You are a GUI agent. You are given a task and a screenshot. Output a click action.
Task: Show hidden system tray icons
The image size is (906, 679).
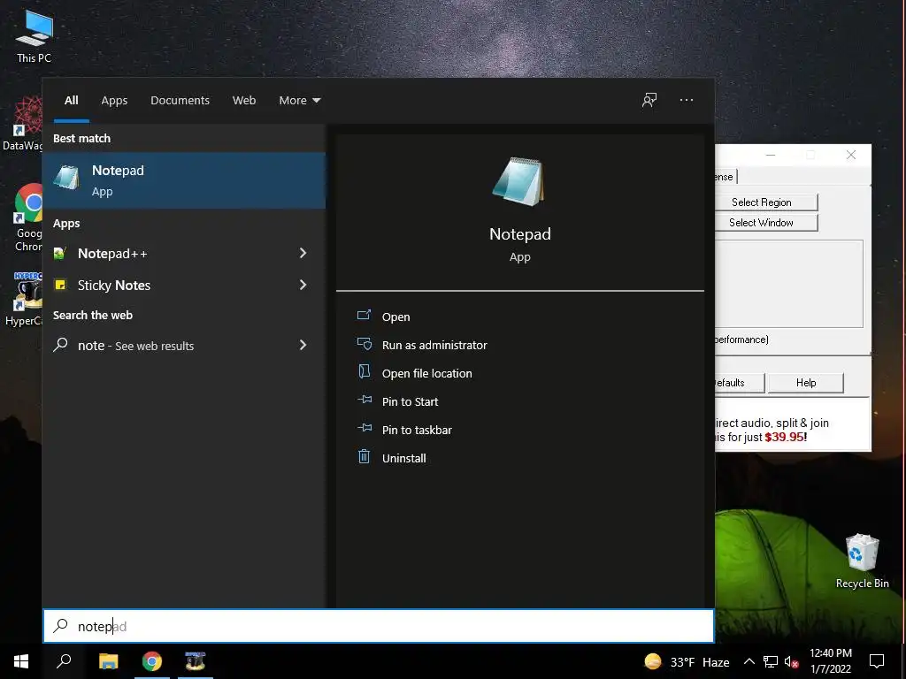[x=749, y=661]
